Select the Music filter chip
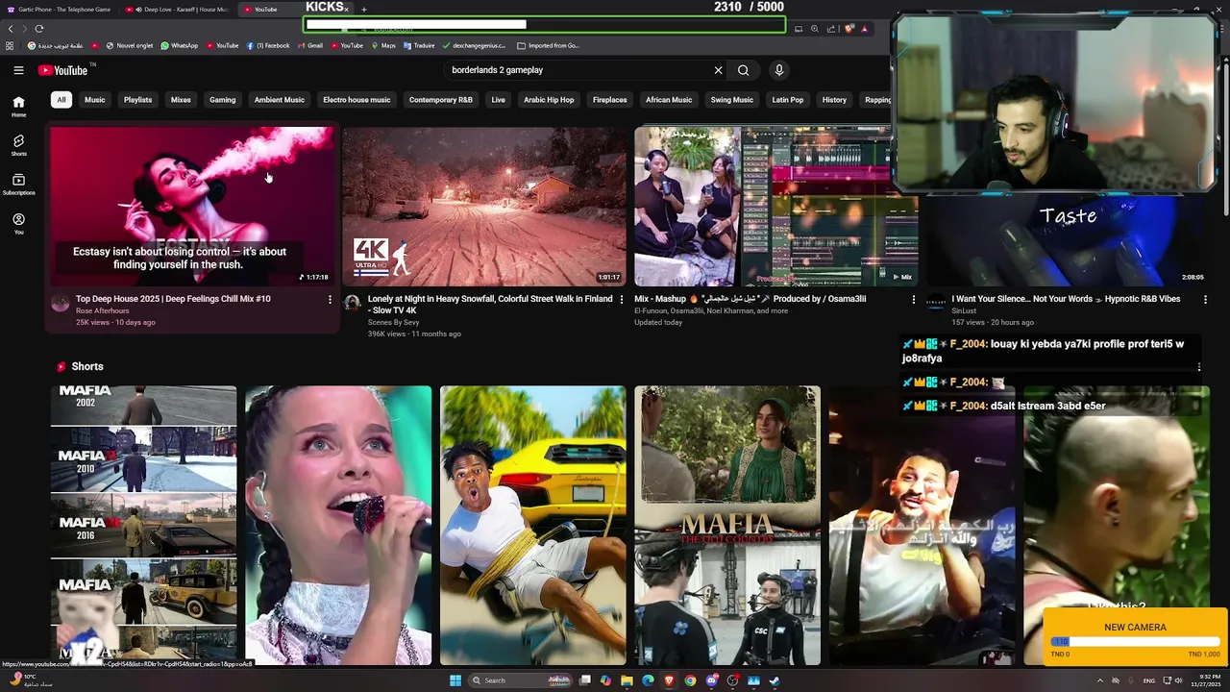This screenshot has height=692, width=1230. point(95,100)
